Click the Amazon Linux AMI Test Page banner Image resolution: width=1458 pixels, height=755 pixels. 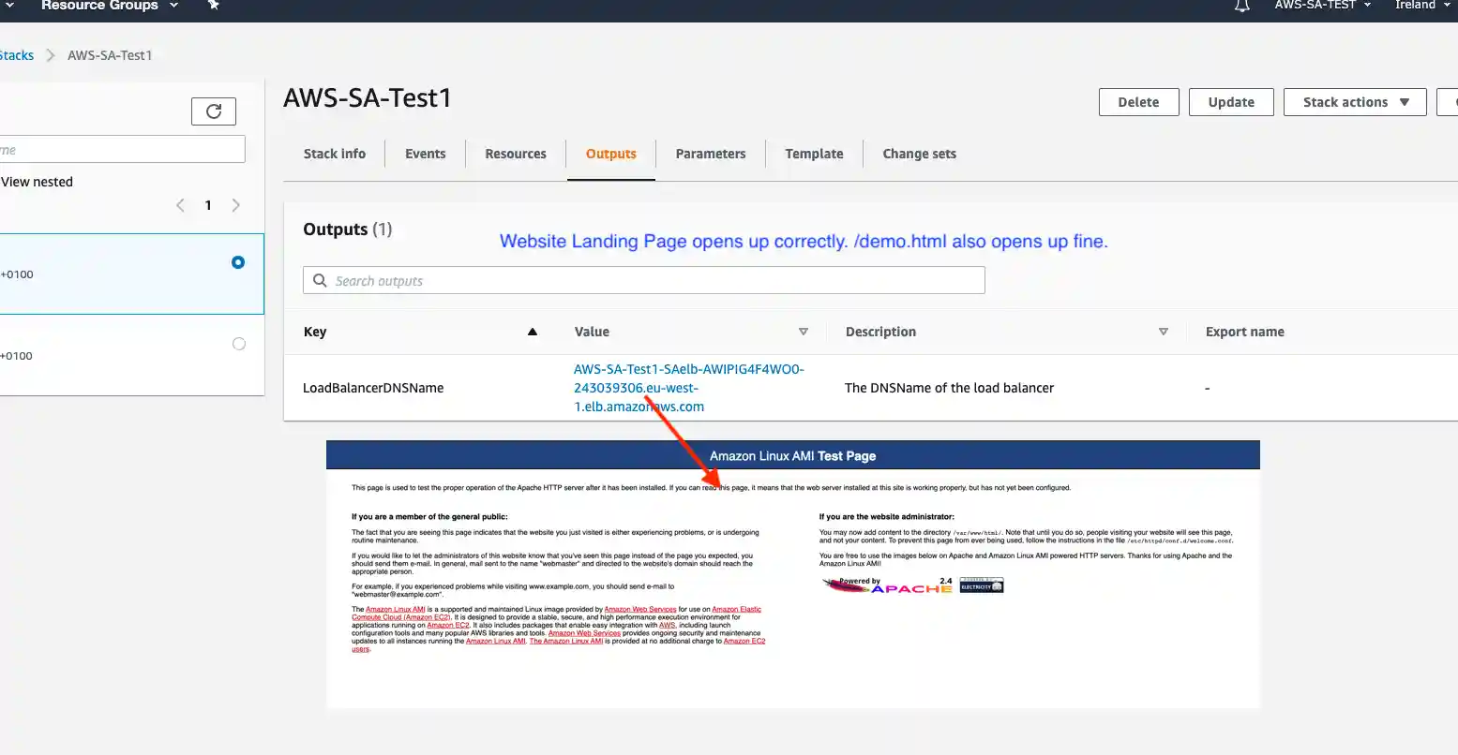coord(793,456)
